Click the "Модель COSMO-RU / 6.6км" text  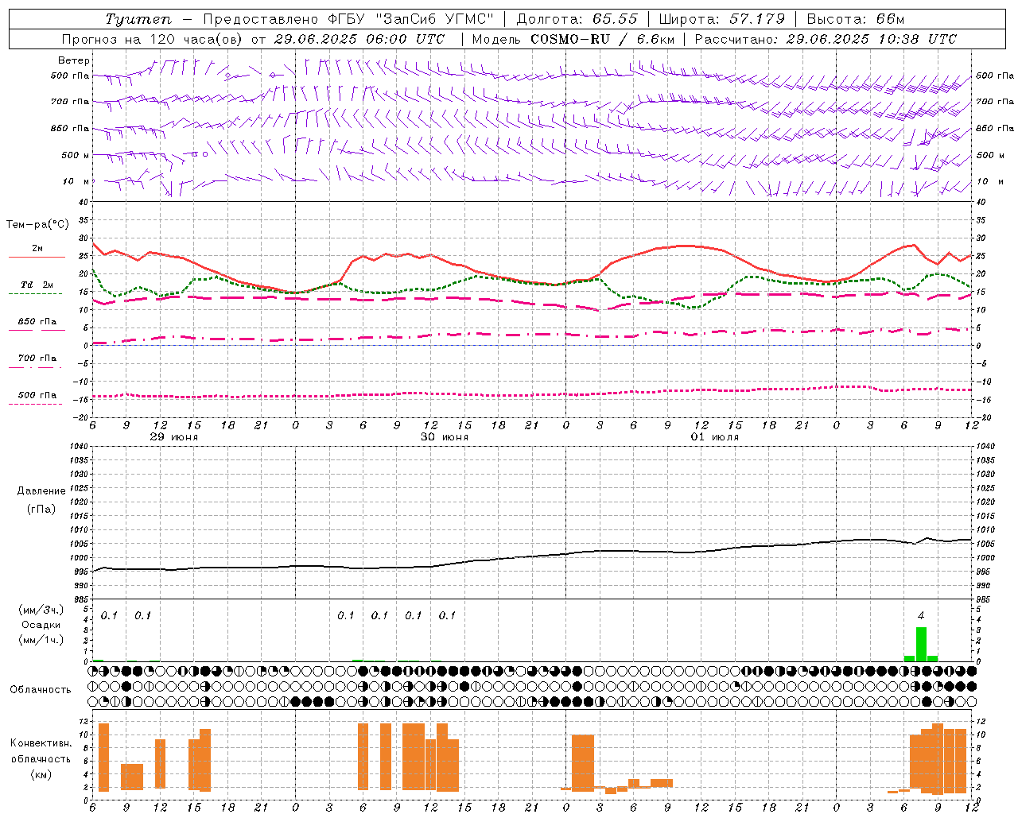pos(573,39)
